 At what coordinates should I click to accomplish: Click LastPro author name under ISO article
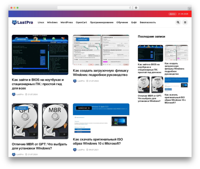pos(81,150)
